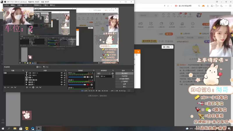Open the File menu in OBS
This screenshot has width=233, height=131.
[x=6, y=5]
